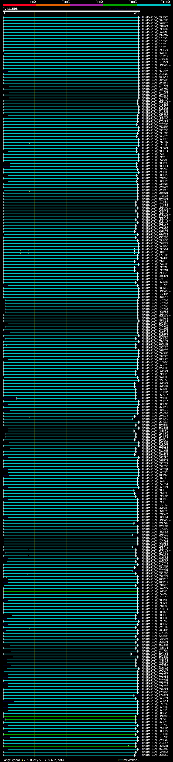Open the UniRef100_A2WVH5 hit

155,89
